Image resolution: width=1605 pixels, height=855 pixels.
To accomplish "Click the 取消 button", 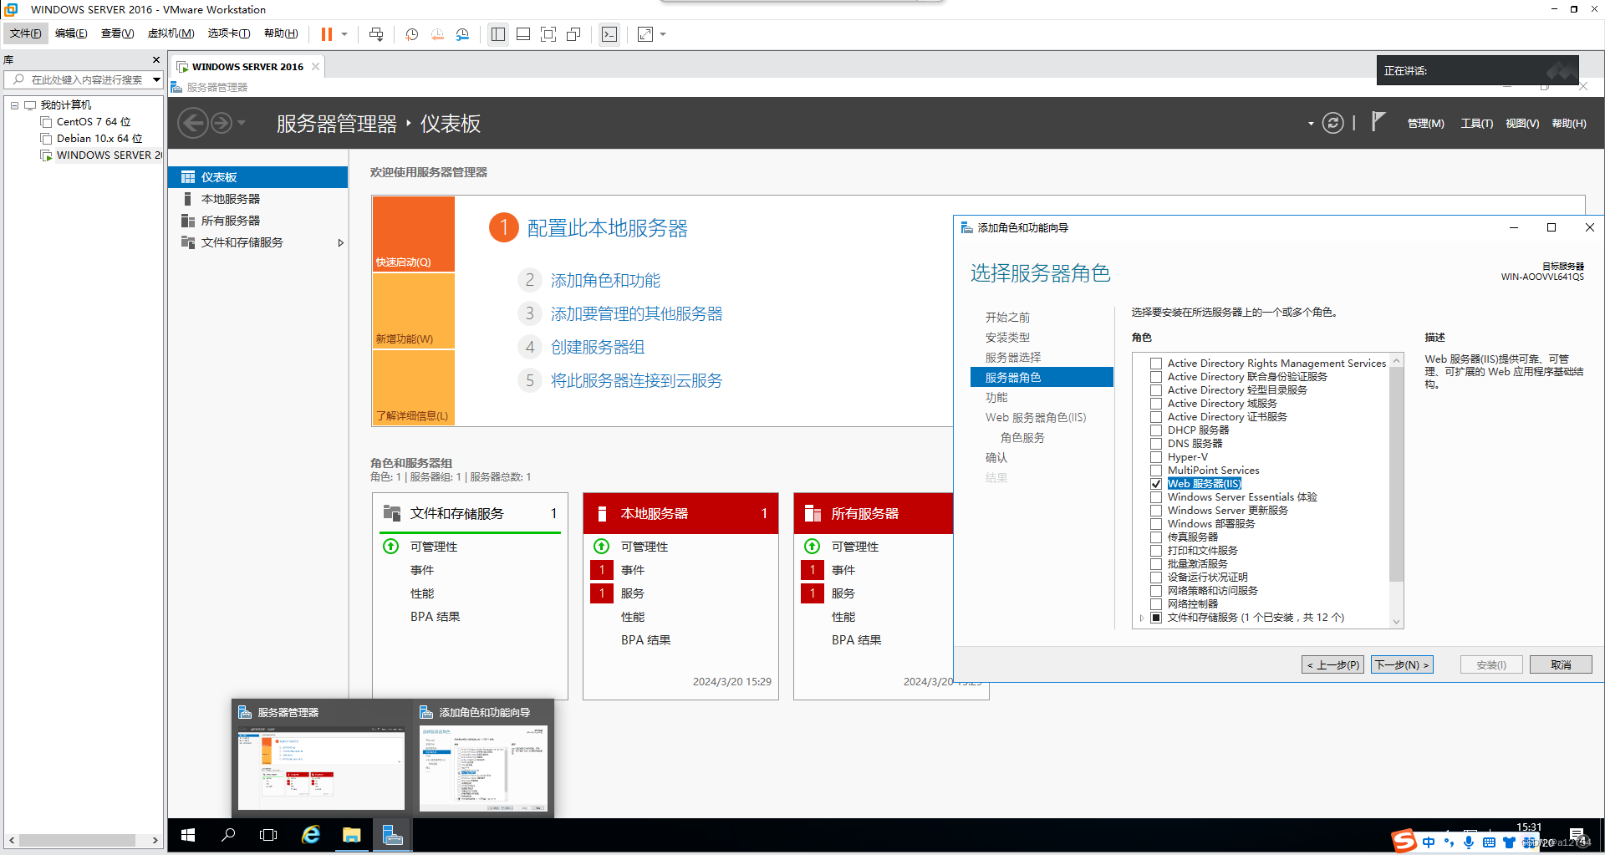I will coord(1561,664).
